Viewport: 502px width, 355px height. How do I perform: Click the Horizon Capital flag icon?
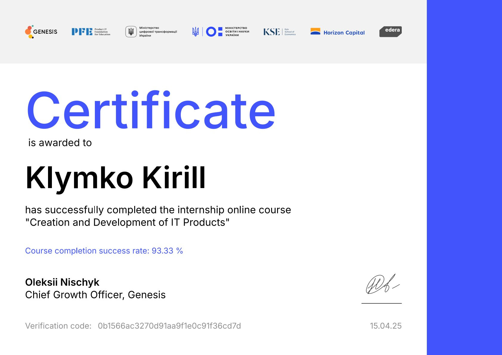315,31
